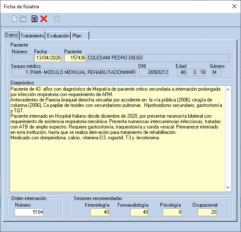
Task: Click the diagnosis scrollbar up arrow
Action: coord(228,89)
